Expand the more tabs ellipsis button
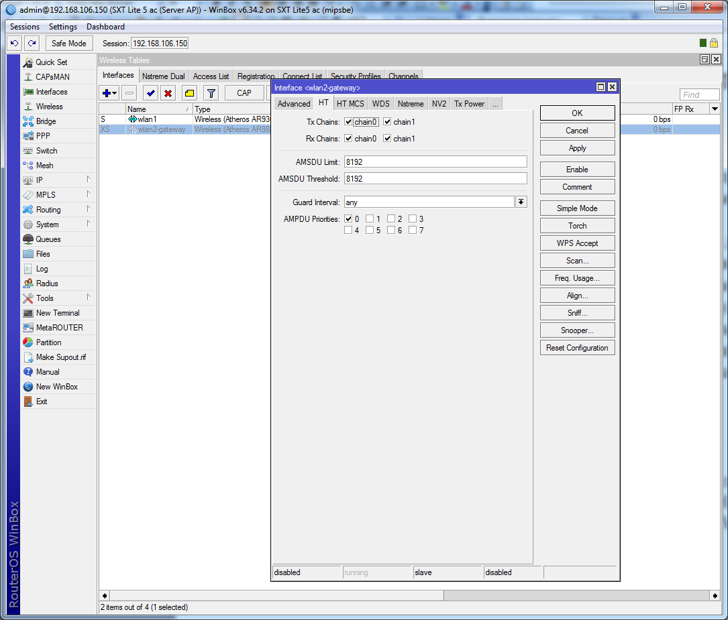The image size is (728, 620). tap(495, 104)
